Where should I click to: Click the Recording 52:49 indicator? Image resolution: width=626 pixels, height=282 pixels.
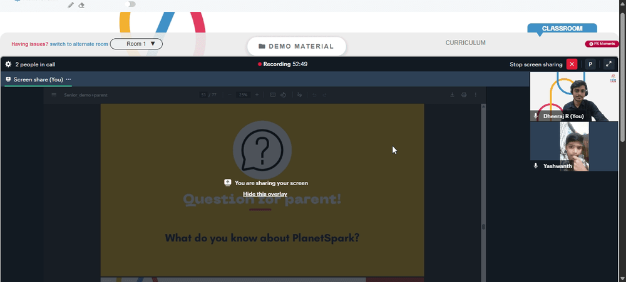[x=283, y=64]
